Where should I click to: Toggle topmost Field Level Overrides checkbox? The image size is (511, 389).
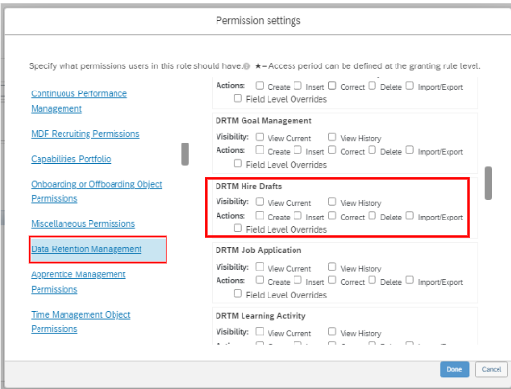[x=238, y=98]
